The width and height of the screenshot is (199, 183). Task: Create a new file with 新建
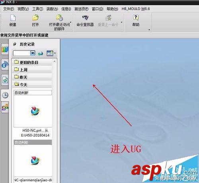pyautogui.click(x=13, y=20)
